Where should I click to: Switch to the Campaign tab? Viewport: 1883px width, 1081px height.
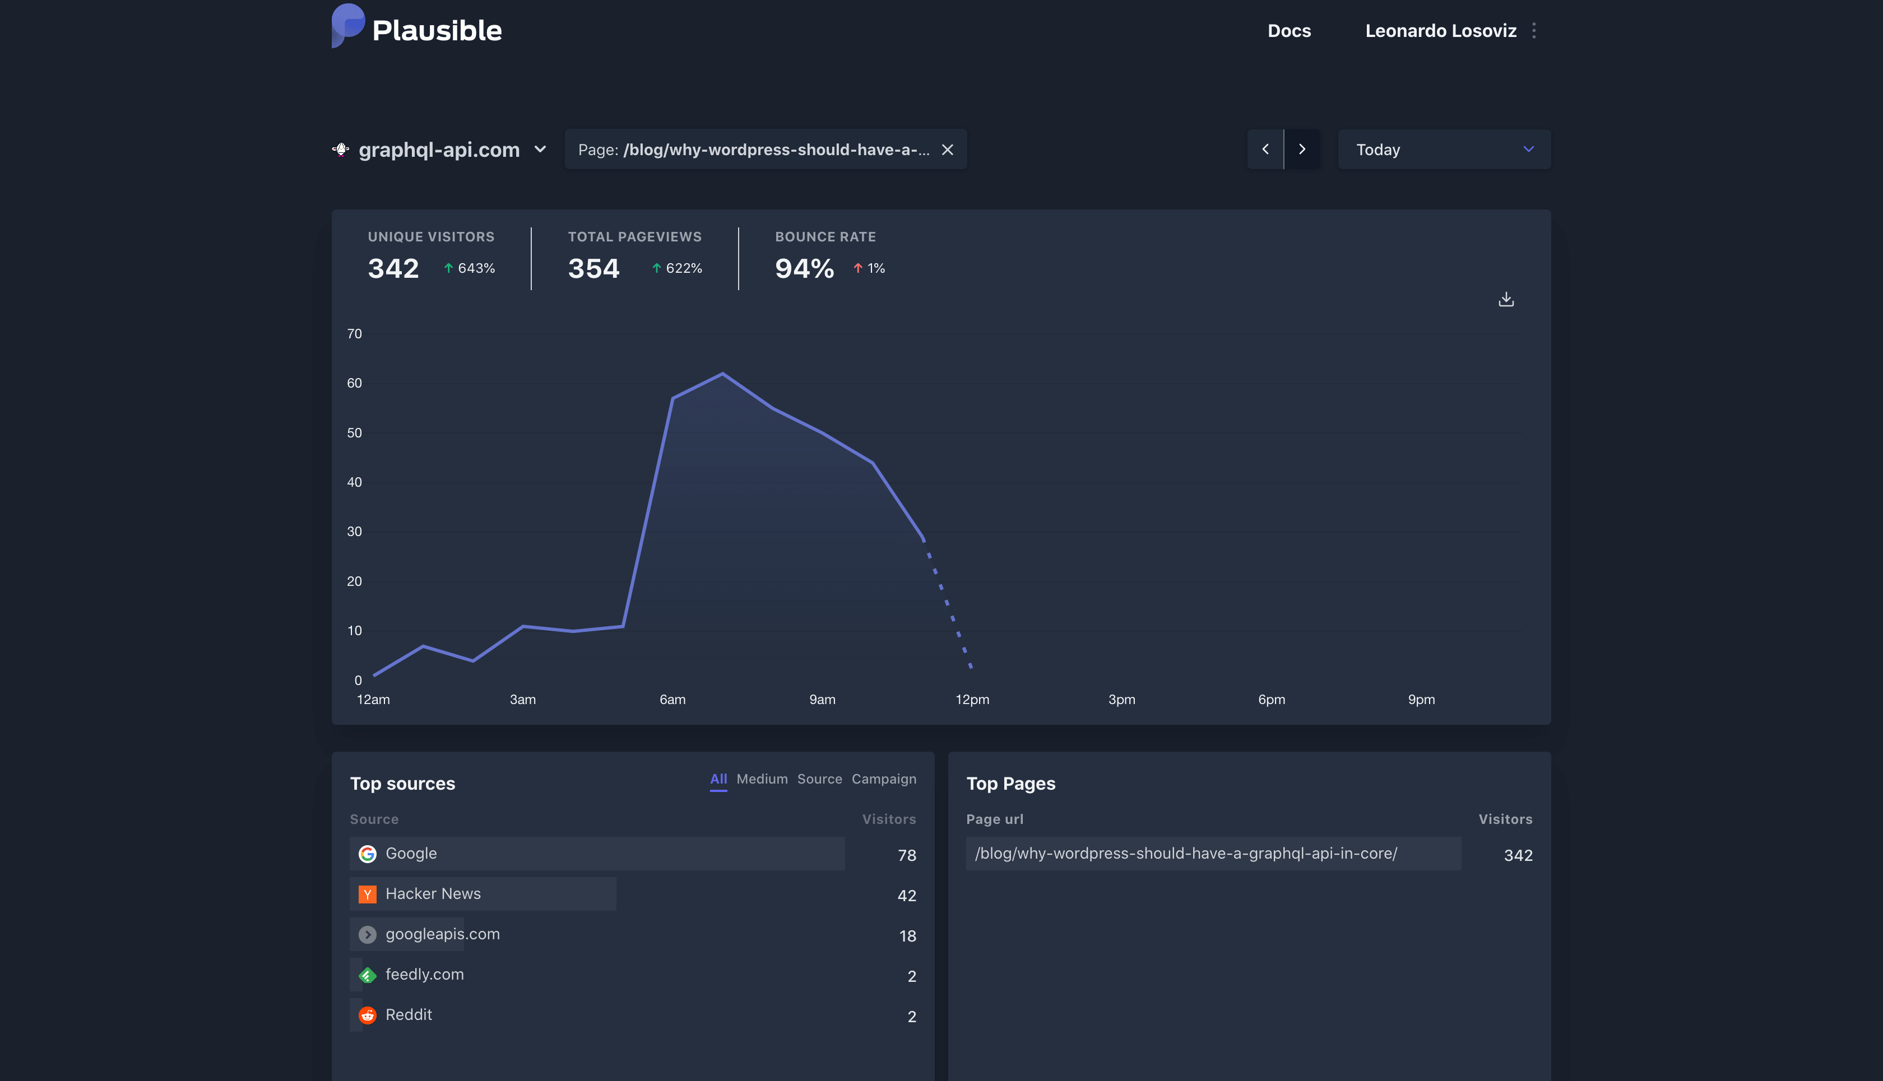tap(884, 779)
